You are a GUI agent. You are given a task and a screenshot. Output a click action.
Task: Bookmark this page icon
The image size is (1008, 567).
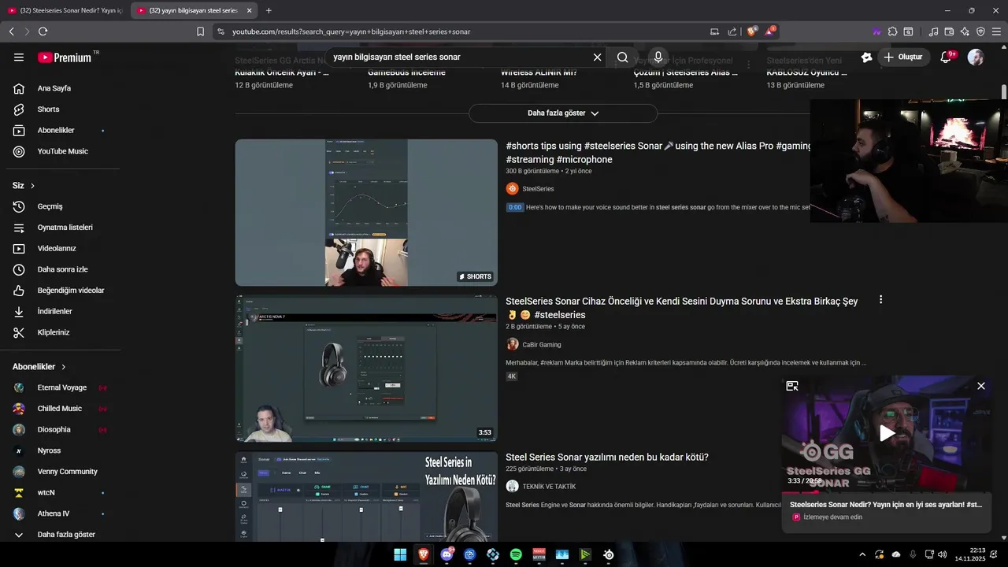pos(200,31)
